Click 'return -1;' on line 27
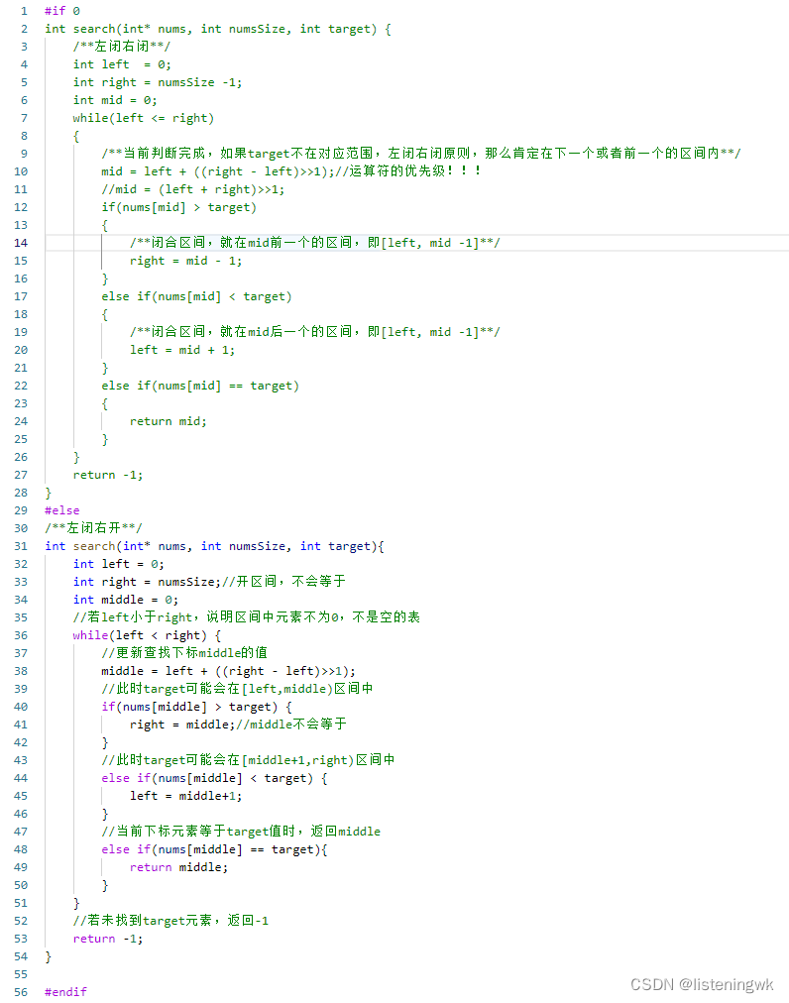Image resolution: width=789 pixels, height=1003 pixels. tap(108, 475)
